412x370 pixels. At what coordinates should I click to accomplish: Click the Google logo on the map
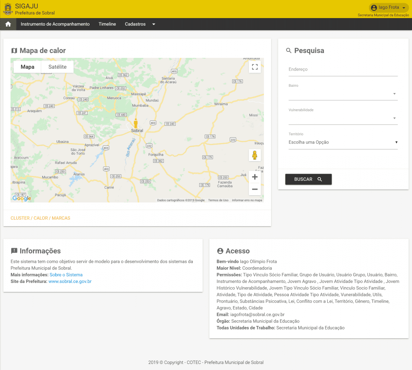22,198
